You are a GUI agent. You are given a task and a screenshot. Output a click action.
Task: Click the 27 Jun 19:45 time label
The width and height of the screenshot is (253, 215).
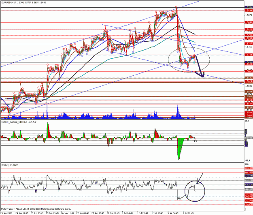click(98, 213)
